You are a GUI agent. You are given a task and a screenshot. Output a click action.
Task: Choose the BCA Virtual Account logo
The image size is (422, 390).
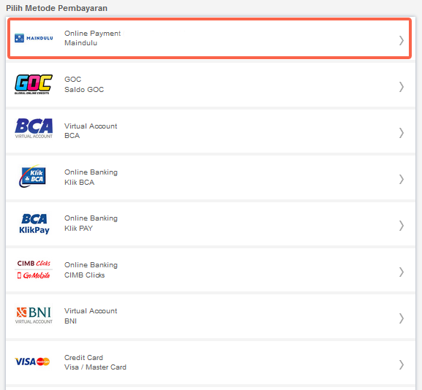click(x=34, y=129)
